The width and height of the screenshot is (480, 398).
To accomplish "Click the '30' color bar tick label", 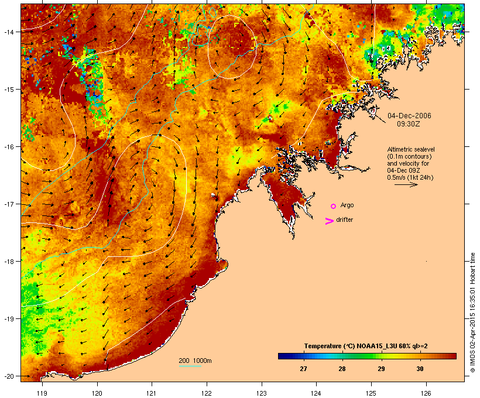I will (420, 369).
